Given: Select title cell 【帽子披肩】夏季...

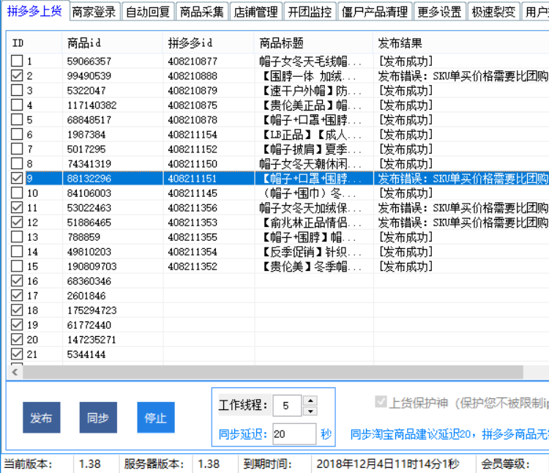Looking at the screenshot, I should [311, 149].
